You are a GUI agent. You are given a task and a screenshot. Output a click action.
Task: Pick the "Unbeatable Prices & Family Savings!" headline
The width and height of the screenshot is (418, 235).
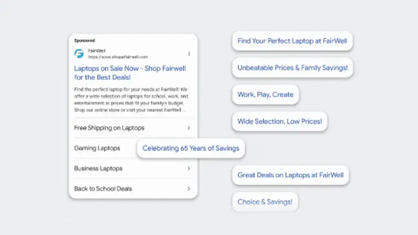click(292, 68)
